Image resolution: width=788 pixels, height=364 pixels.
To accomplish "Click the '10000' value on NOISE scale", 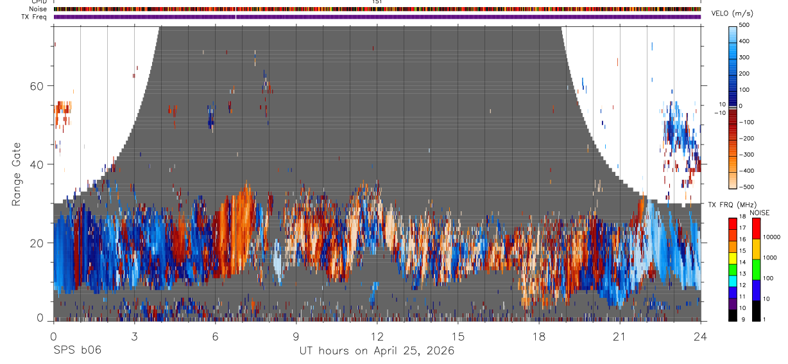I will [x=772, y=237].
